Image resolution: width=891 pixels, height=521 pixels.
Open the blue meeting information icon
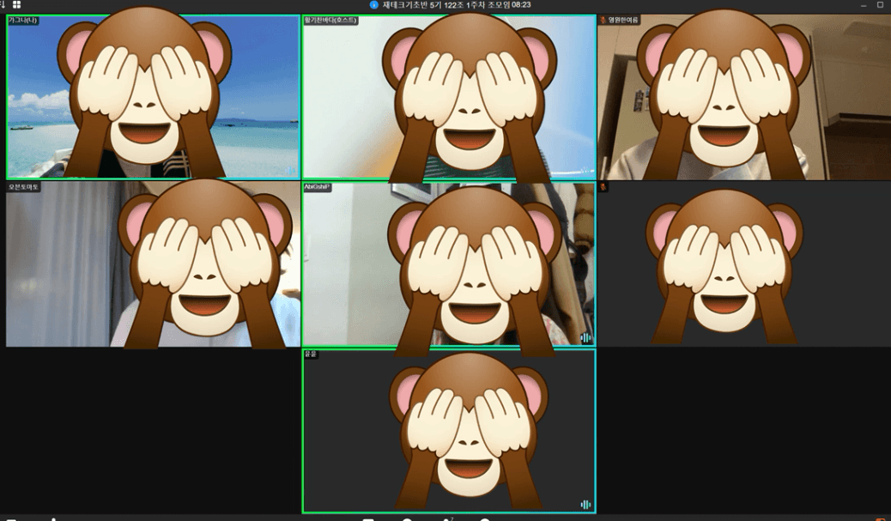(x=374, y=4)
